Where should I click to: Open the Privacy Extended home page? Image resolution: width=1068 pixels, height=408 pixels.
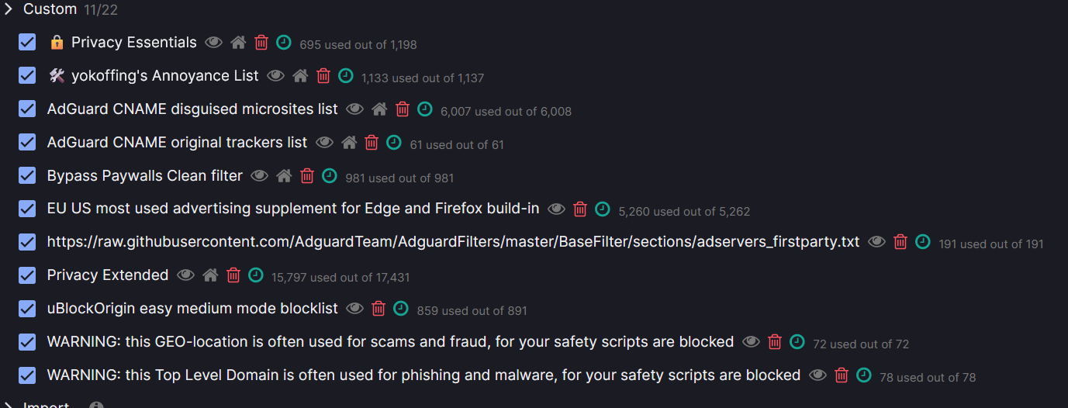(x=209, y=275)
